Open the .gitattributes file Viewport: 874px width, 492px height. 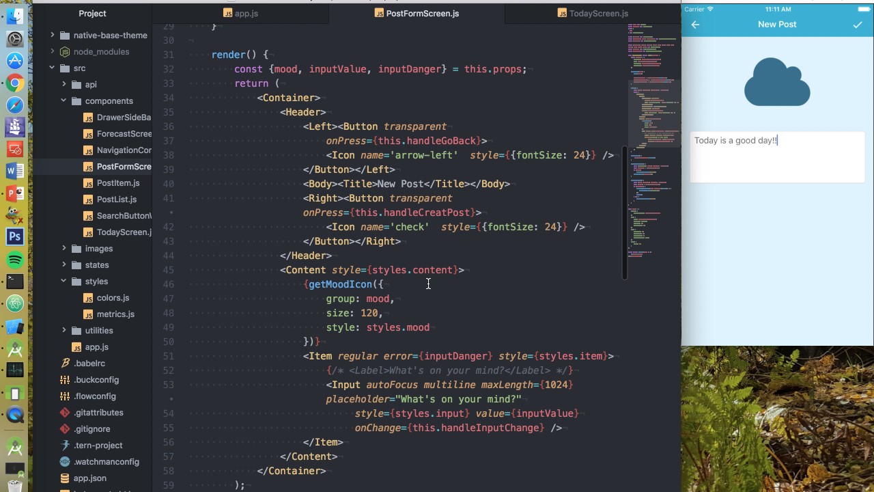tap(98, 413)
